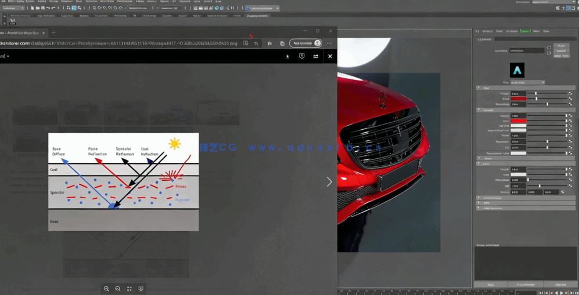Viewport: 579px width, 295px height.
Task: Click the red Base Color swatch
Action: [x=519, y=99]
